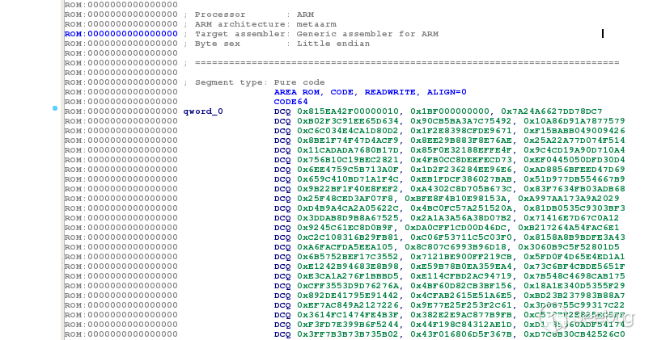Select the value 0x9B22BF1F40E8FEF2
Viewport: 657px width, 340px height.
pyautogui.click(x=348, y=189)
